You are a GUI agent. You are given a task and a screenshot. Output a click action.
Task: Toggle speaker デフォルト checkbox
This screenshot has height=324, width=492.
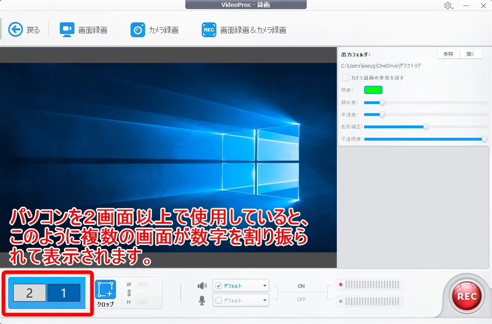(x=219, y=286)
